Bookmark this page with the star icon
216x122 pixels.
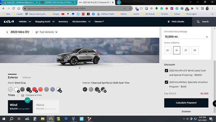(130, 8)
